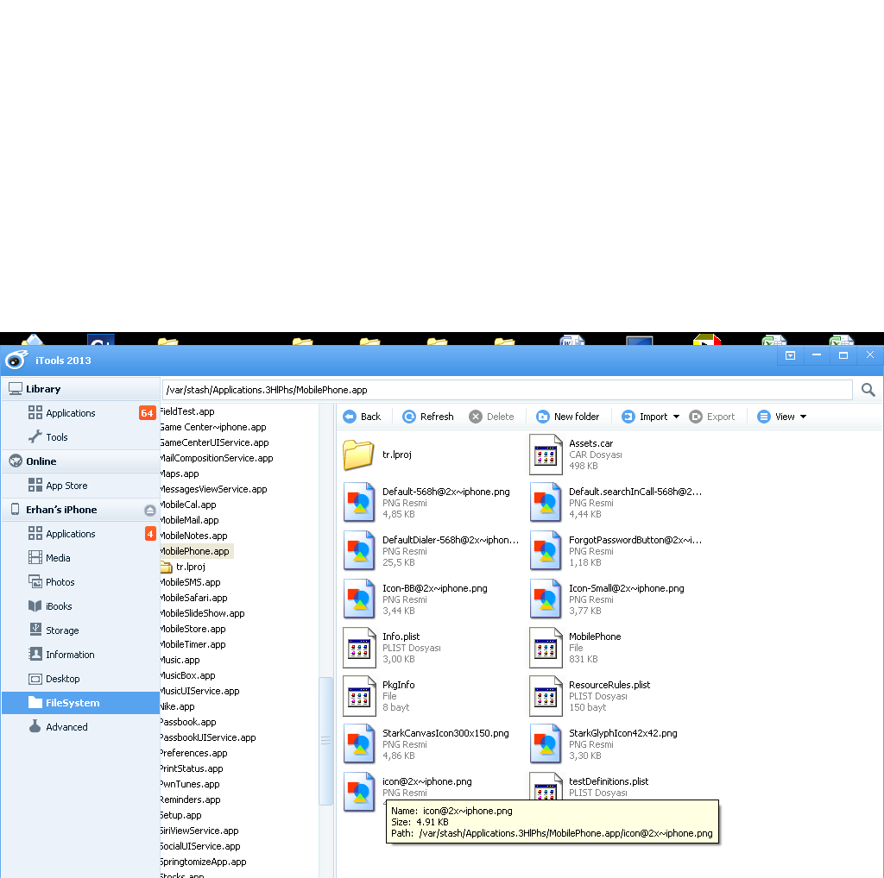Select FieldTest.app in folder tree
Screen dimensions: 884x878
coord(187,411)
